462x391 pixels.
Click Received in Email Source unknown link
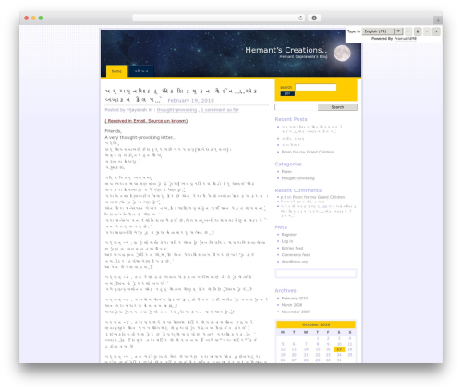pyautogui.click(x=146, y=121)
